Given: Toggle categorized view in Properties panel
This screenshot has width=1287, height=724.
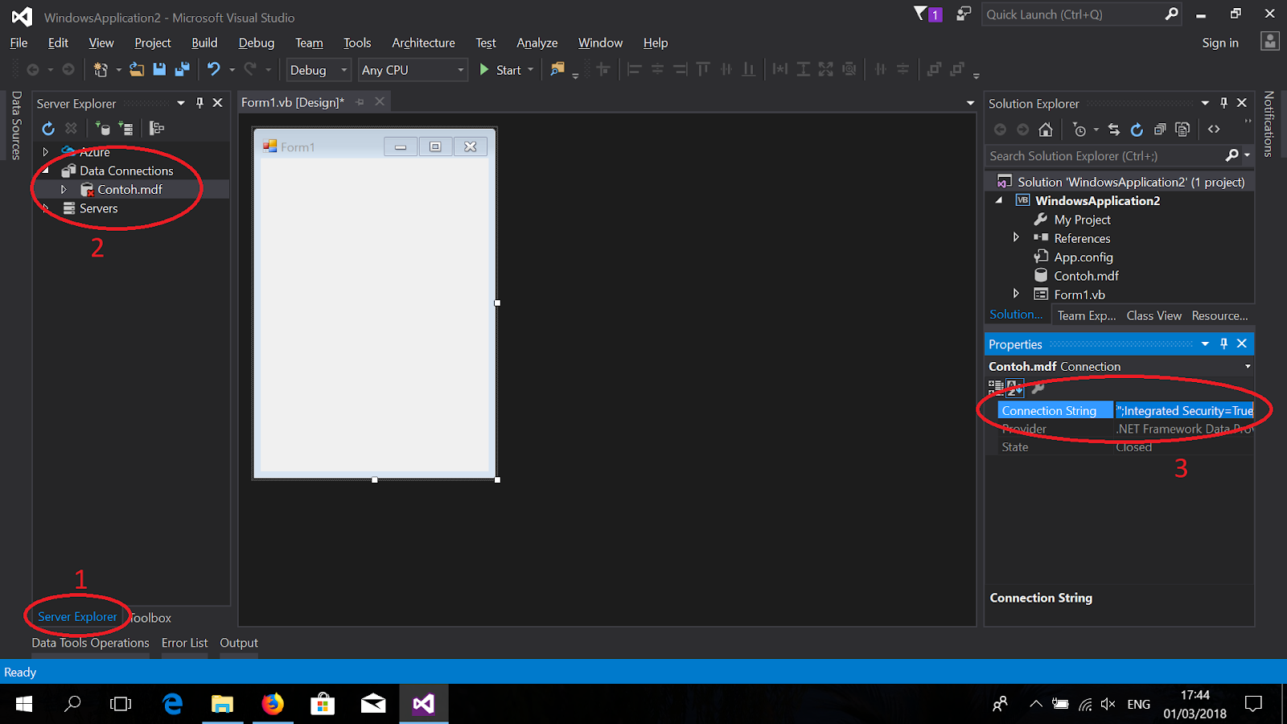Looking at the screenshot, I should (x=996, y=388).
